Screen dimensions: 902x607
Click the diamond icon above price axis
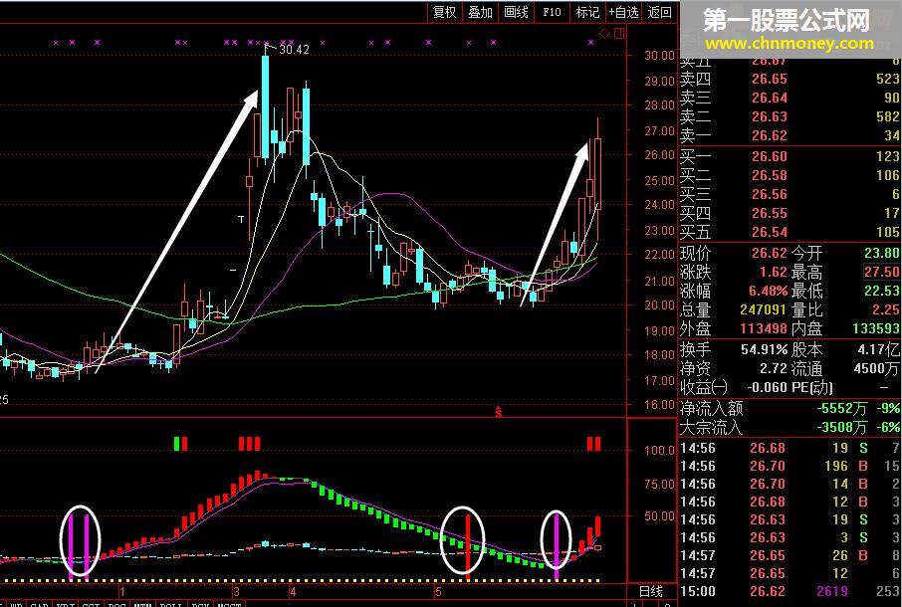(604, 34)
